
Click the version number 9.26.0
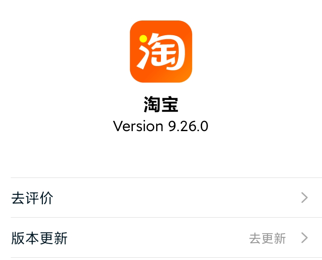point(188,126)
